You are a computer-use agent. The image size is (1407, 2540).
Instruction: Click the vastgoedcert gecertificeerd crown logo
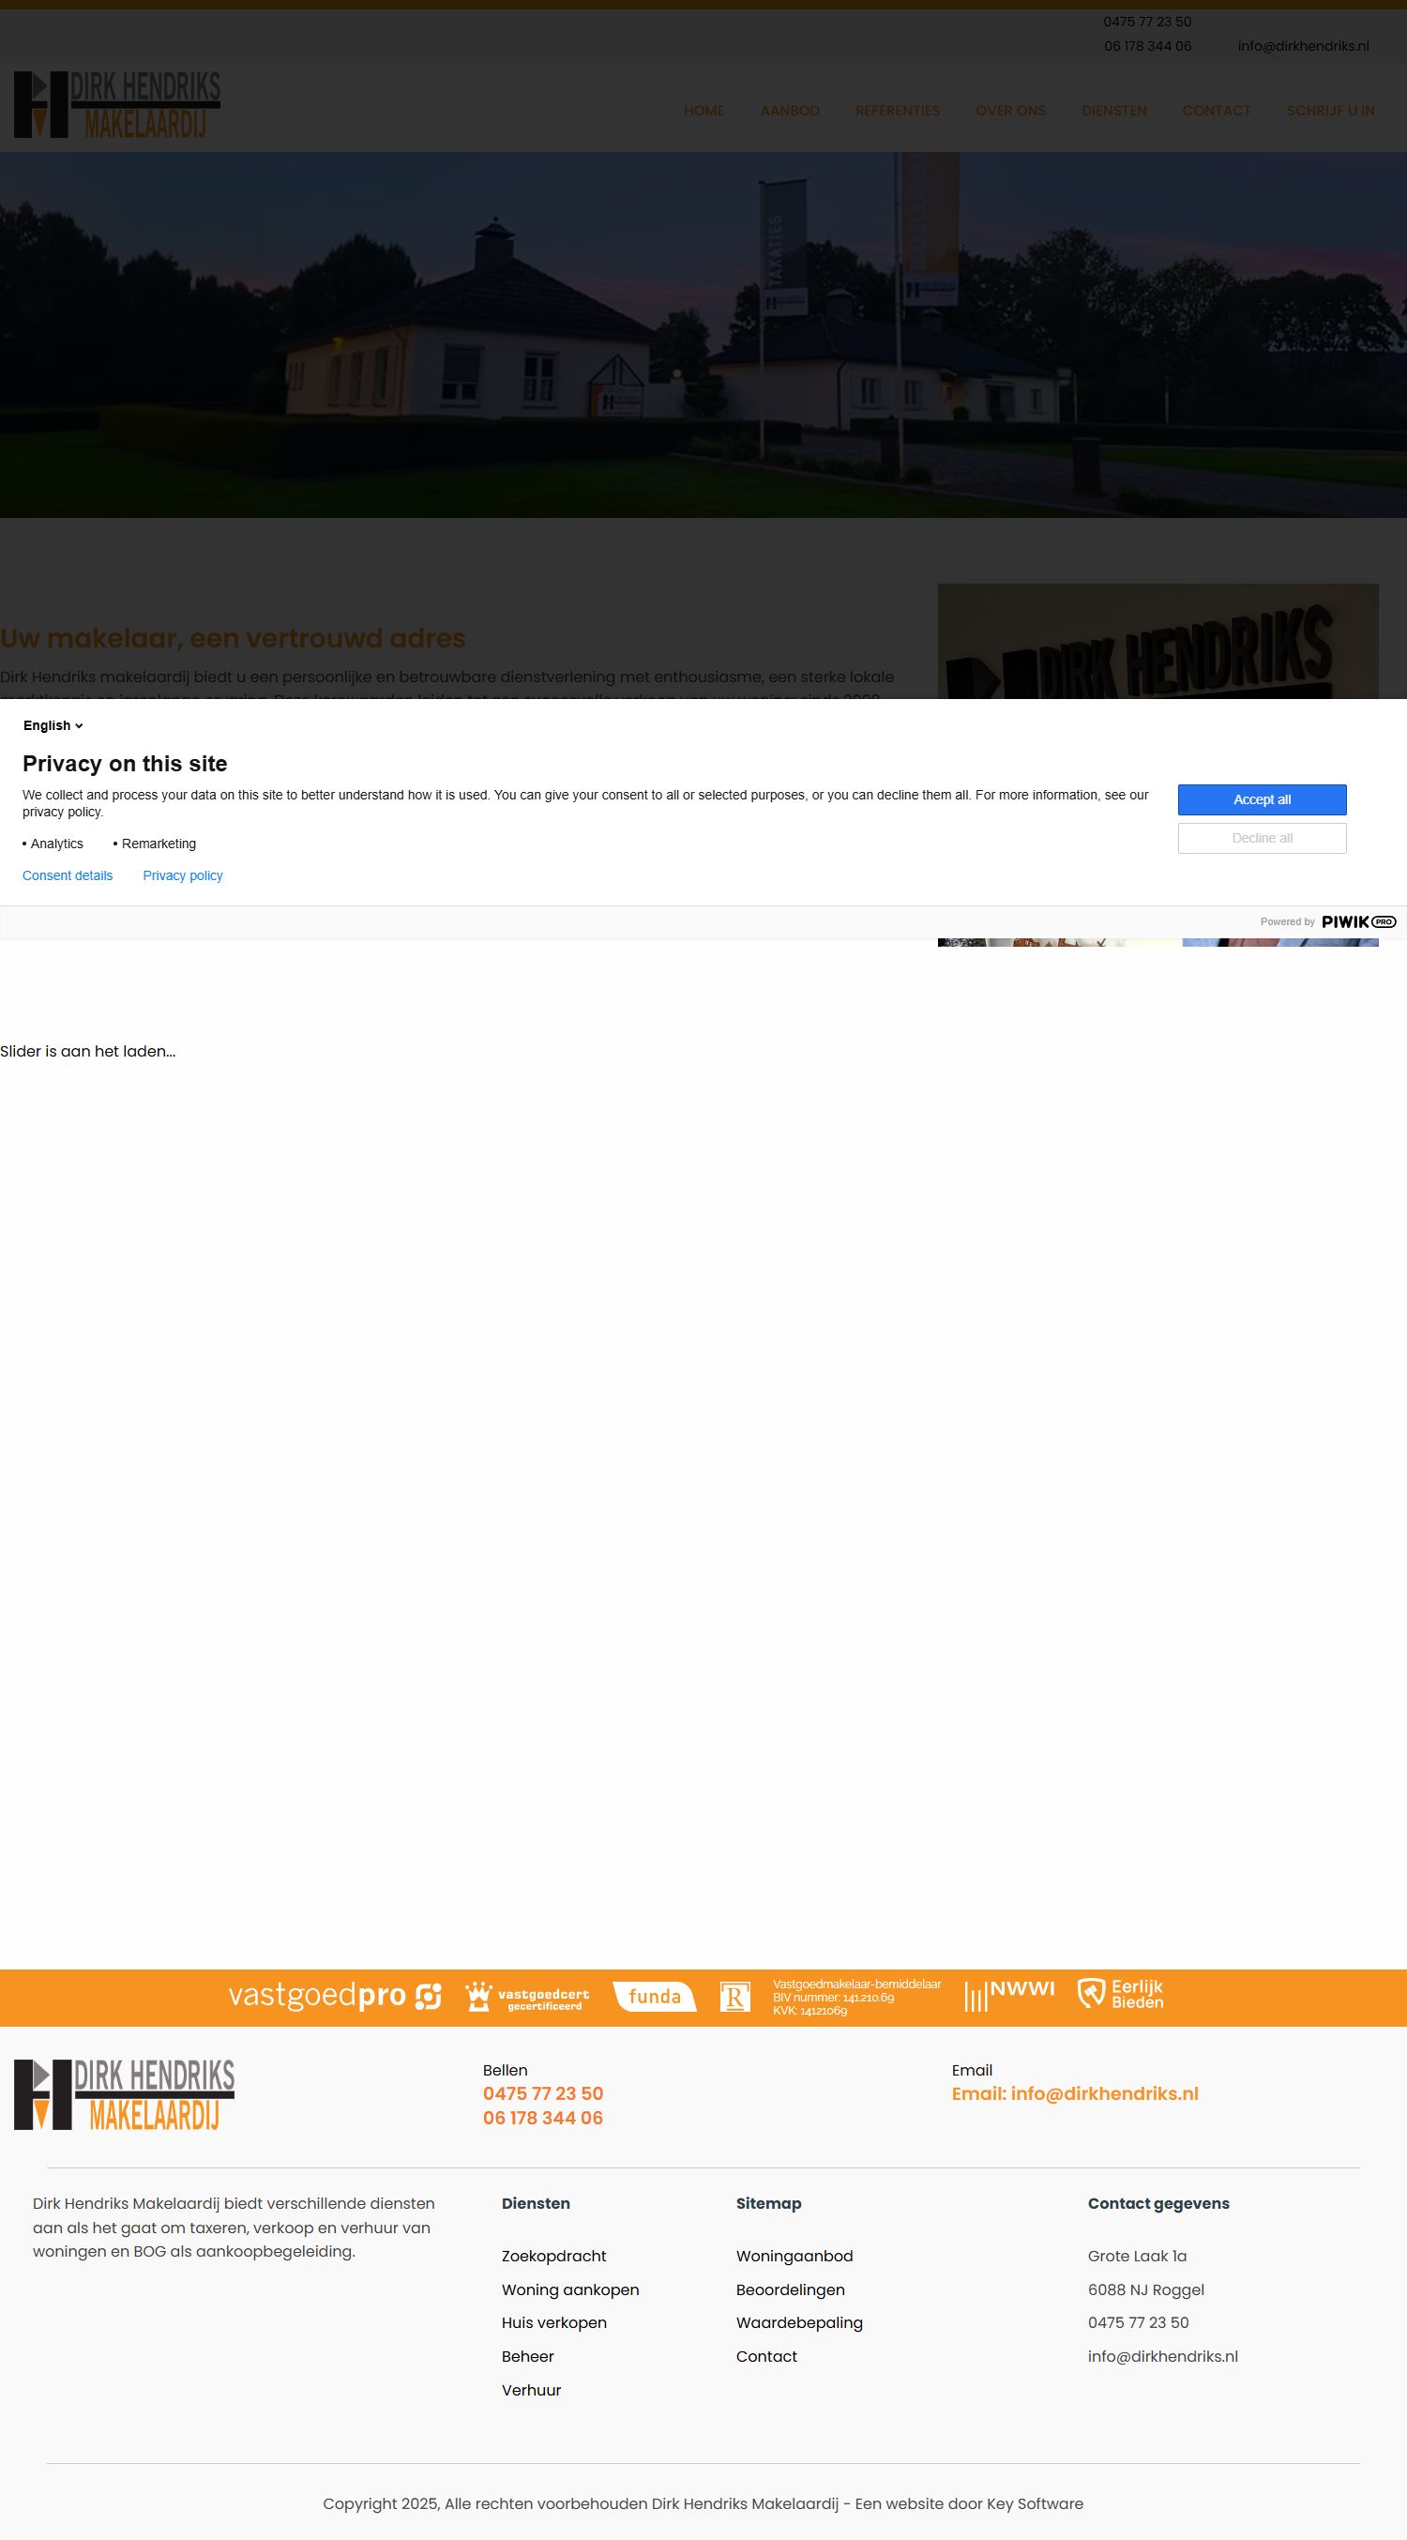coord(526,1997)
